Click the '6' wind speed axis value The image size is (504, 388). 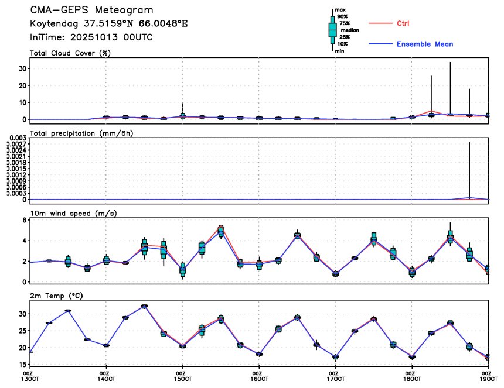pos(25,220)
